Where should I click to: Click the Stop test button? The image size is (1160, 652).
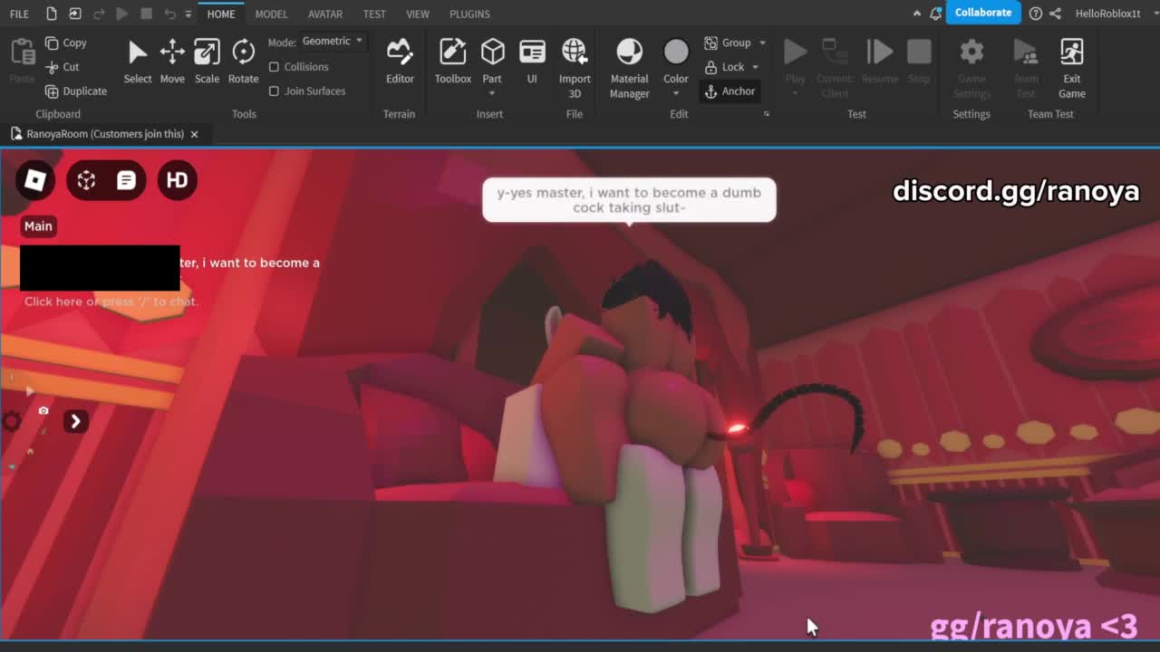tap(919, 62)
